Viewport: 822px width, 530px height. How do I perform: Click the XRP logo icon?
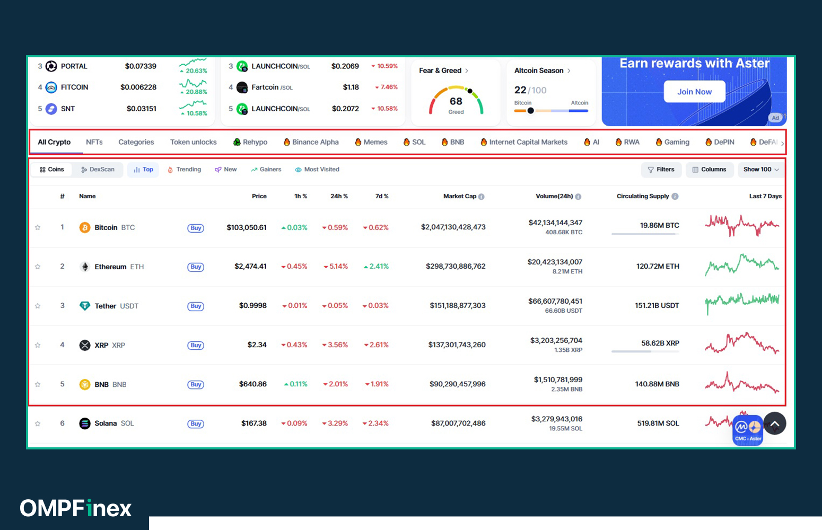coord(85,345)
